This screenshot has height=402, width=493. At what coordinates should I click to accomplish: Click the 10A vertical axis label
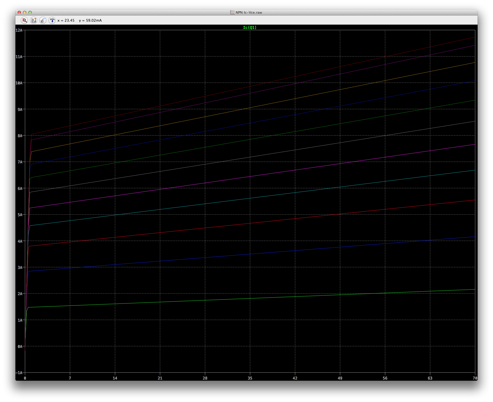click(19, 83)
